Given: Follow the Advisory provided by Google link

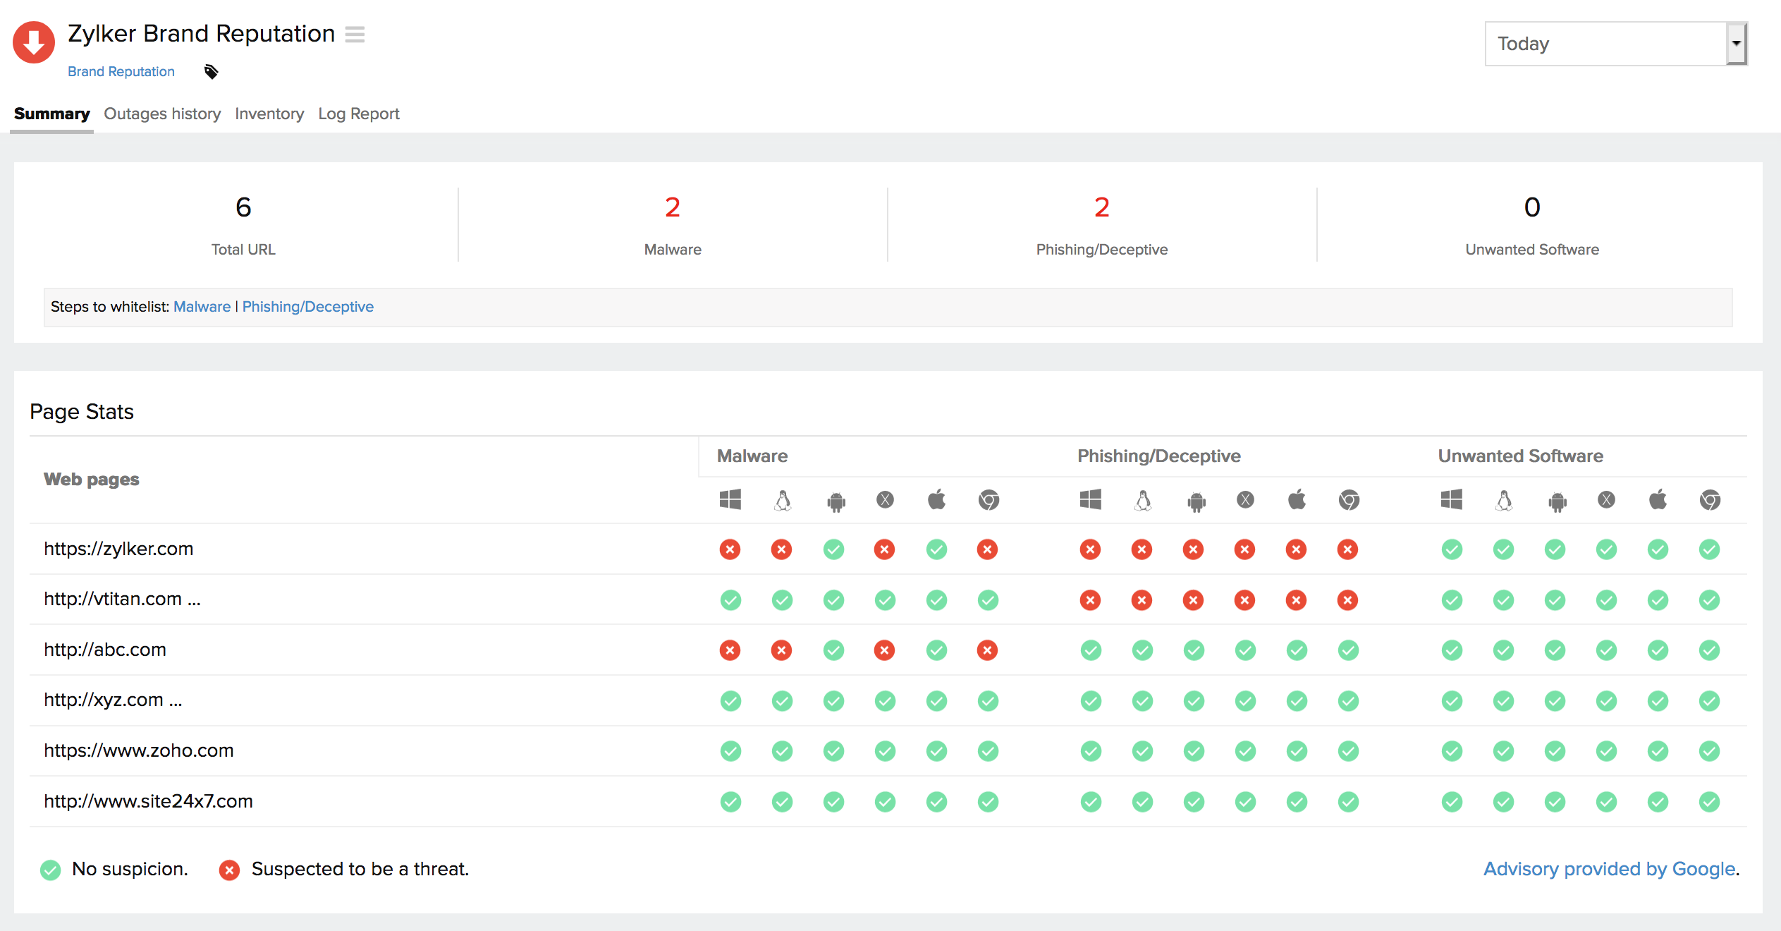Looking at the screenshot, I should pos(1610,869).
